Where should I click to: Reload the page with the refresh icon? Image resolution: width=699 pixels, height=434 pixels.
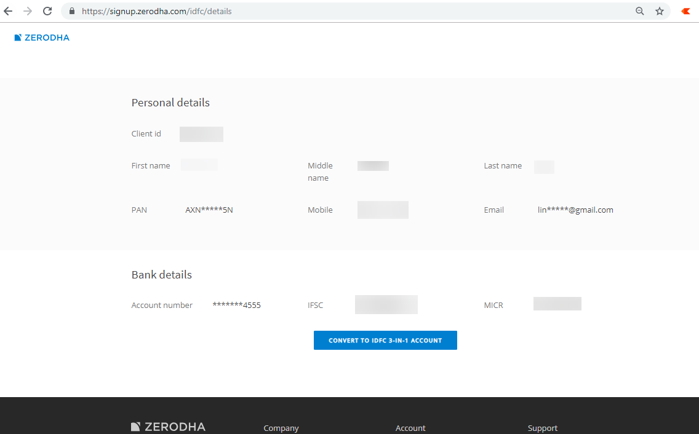pyautogui.click(x=47, y=11)
